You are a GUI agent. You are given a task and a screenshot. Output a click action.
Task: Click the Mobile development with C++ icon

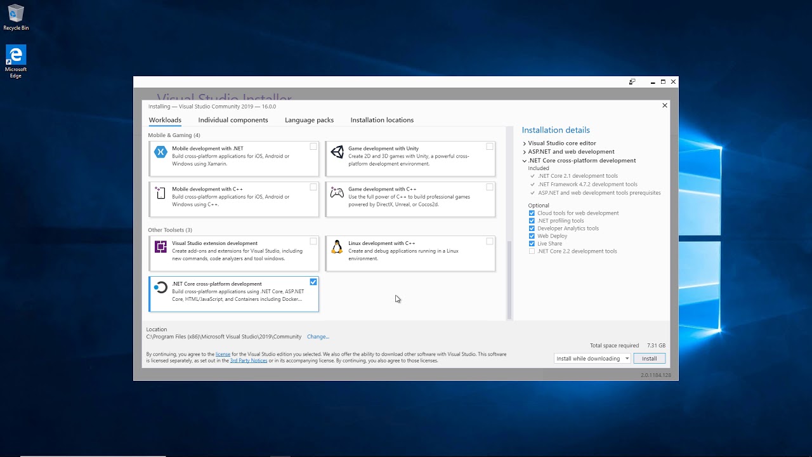click(160, 192)
